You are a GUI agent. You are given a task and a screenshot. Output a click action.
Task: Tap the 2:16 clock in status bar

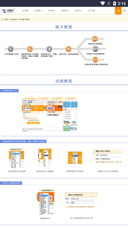point(122,3)
